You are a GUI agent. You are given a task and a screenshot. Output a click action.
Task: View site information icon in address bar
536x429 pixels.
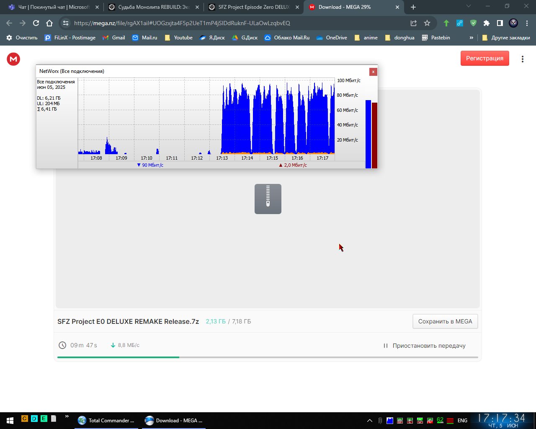click(x=65, y=23)
